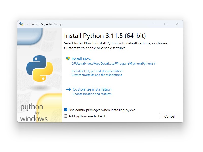Click "Includes IDLE, pip and documentation" text
This screenshot has width=203, height=152.
pos(97,71)
